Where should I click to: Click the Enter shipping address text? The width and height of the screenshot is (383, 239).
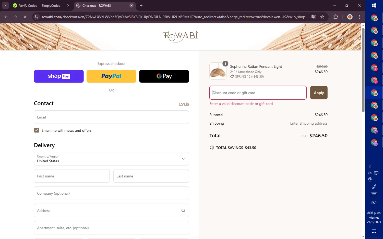pos(309,123)
